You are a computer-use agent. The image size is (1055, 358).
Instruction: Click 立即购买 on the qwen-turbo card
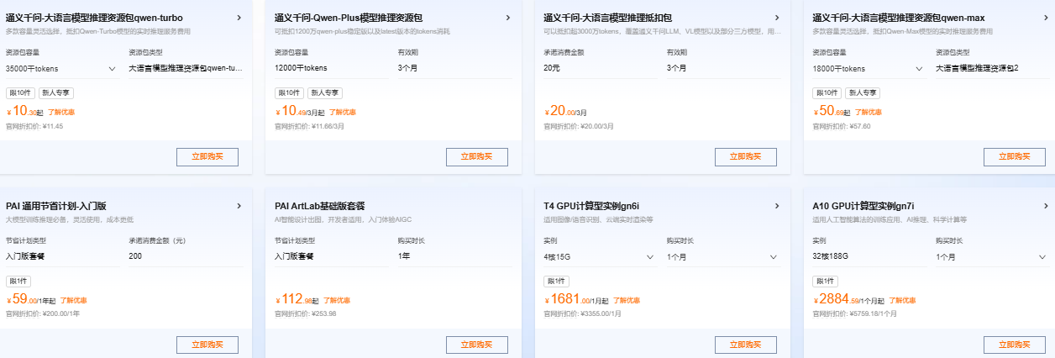point(207,156)
